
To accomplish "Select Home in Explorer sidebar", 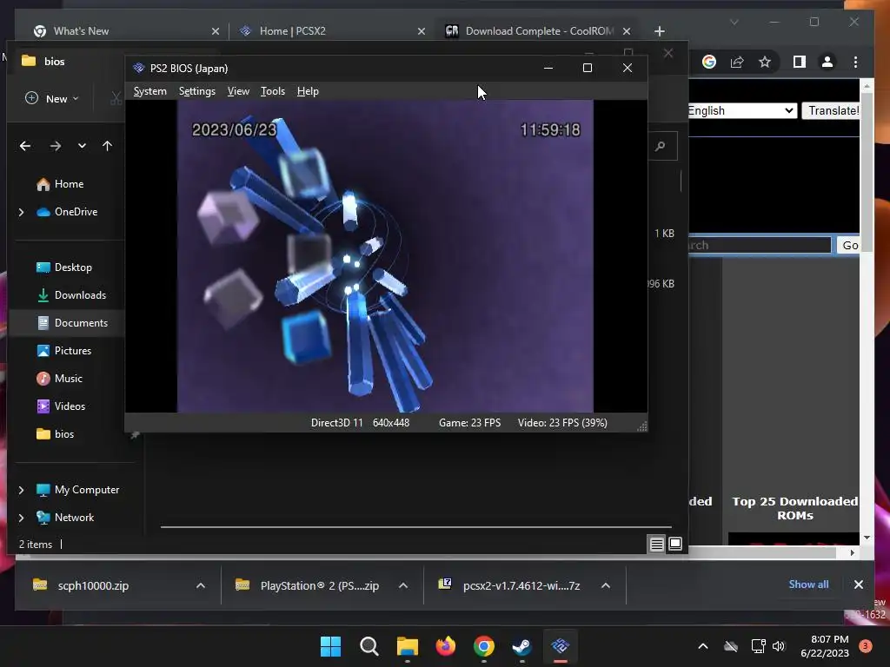I will [x=68, y=184].
